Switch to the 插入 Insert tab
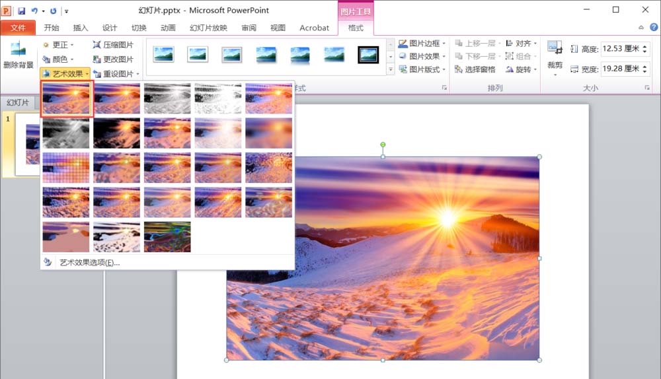Screen dimensions: 661x379 [81, 28]
